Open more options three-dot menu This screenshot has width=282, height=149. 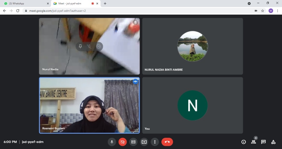pos(155,142)
